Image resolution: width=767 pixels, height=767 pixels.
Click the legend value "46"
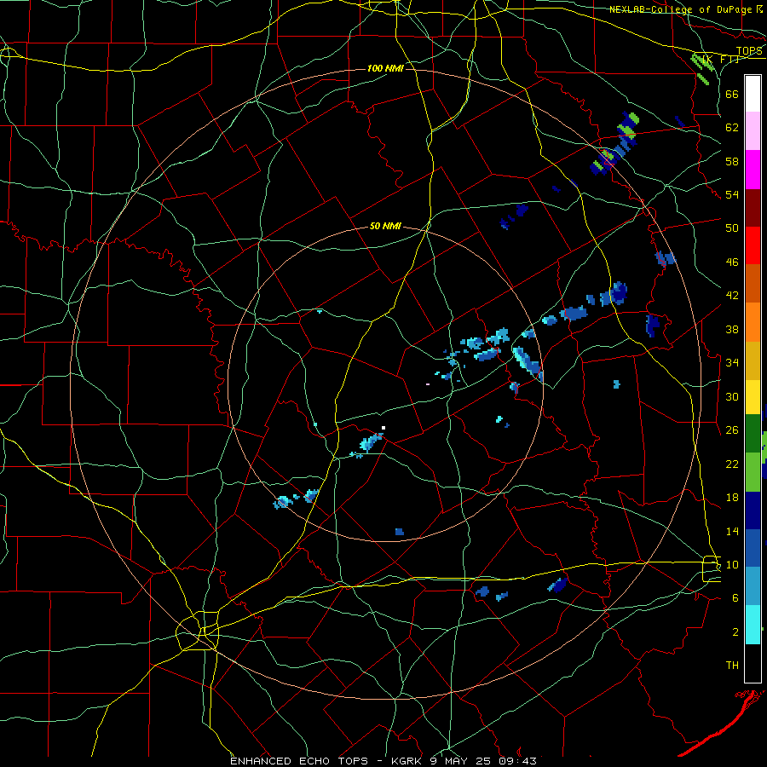732,262
